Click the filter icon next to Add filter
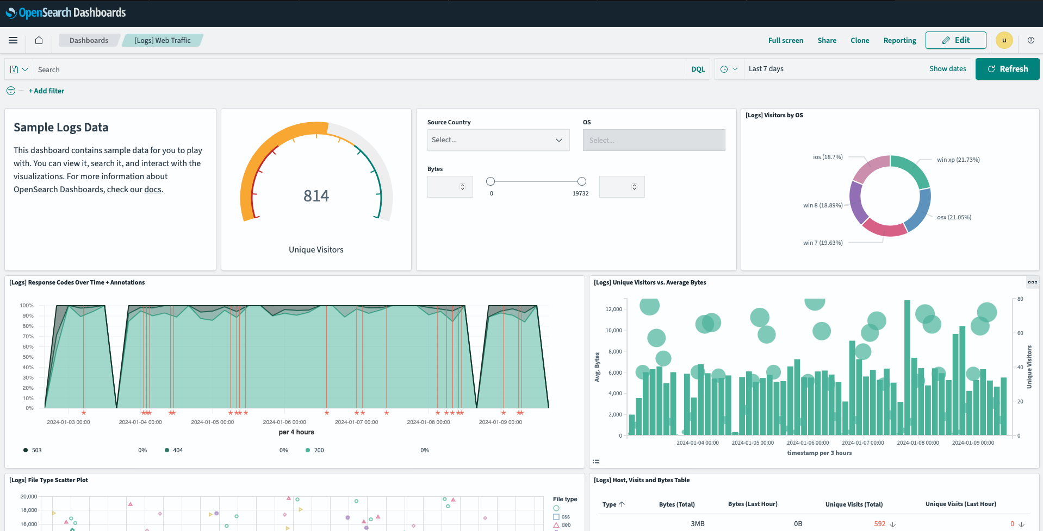Image resolution: width=1043 pixels, height=531 pixels. (x=10, y=91)
